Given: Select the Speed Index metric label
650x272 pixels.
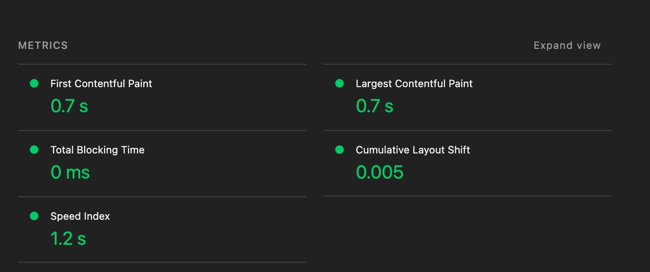Looking at the screenshot, I should 80,216.
